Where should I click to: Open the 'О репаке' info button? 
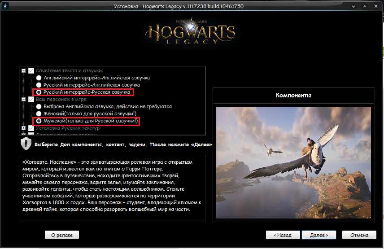62,235
